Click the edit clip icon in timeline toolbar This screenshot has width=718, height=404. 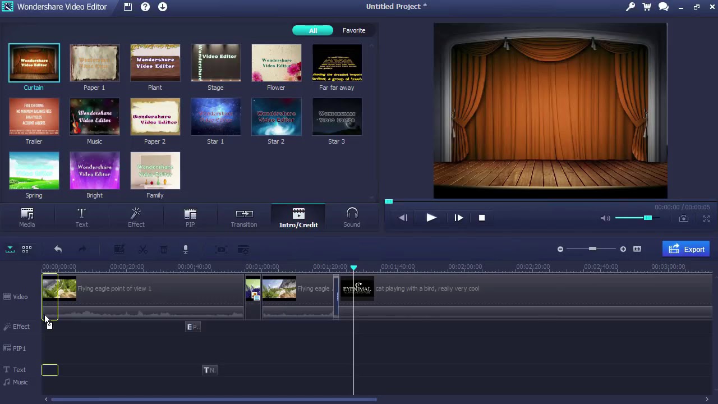(x=119, y=249)
